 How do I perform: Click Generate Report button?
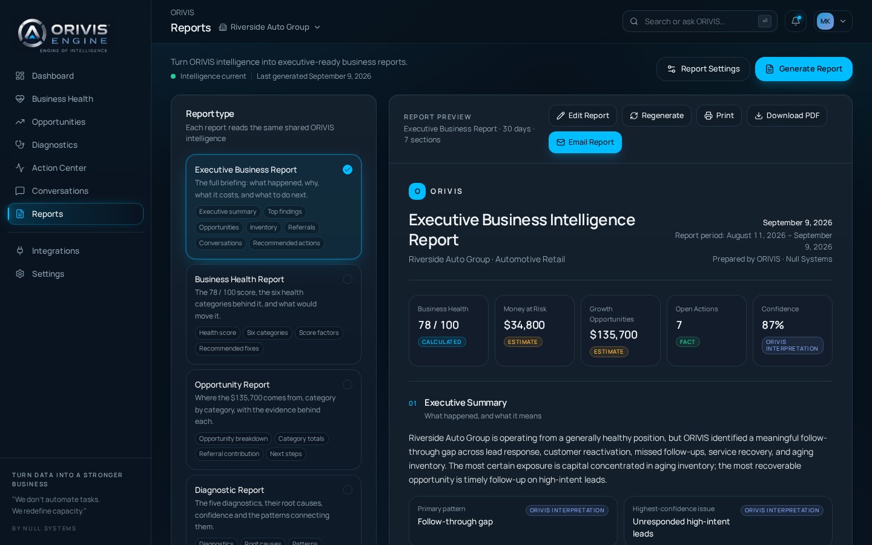click(804, 69)
